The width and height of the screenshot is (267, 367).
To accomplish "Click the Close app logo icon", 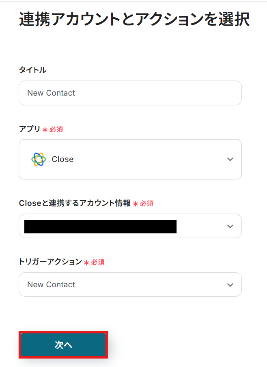I will (39, 159).
